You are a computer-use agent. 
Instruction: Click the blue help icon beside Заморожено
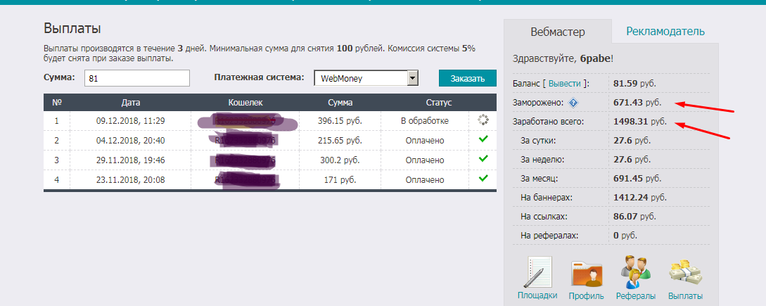coord(573,103)
